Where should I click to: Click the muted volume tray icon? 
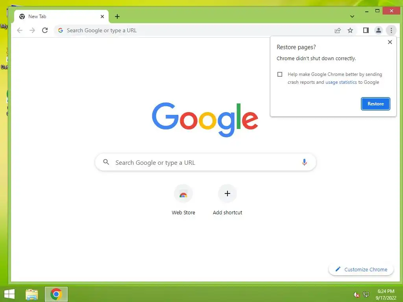pyautogui.click(x=356, y=295)
